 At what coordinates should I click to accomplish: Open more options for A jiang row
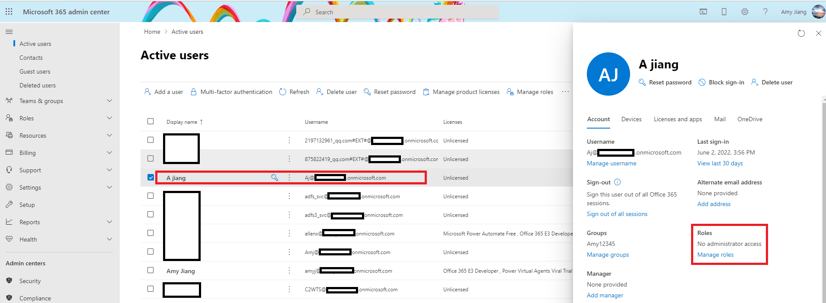[x=289, y=177]
